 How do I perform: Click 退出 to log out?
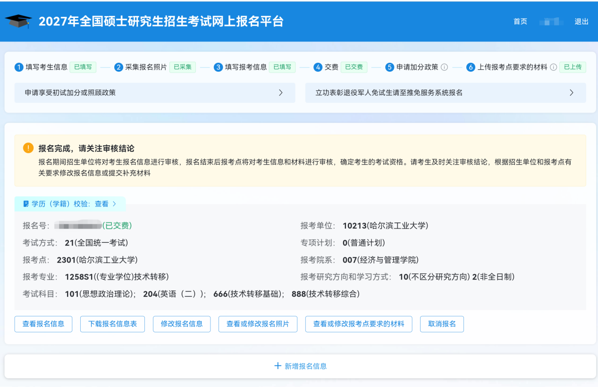coord(581,22)
